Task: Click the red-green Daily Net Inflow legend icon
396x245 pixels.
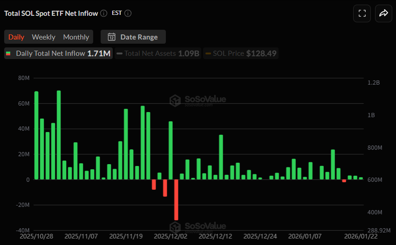Action: [8, 53]
